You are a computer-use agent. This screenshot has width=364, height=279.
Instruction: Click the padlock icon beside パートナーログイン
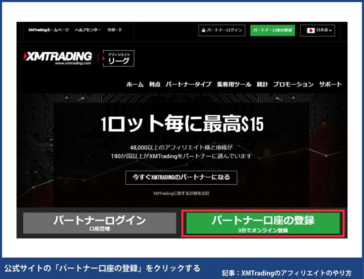pos(204,31)
